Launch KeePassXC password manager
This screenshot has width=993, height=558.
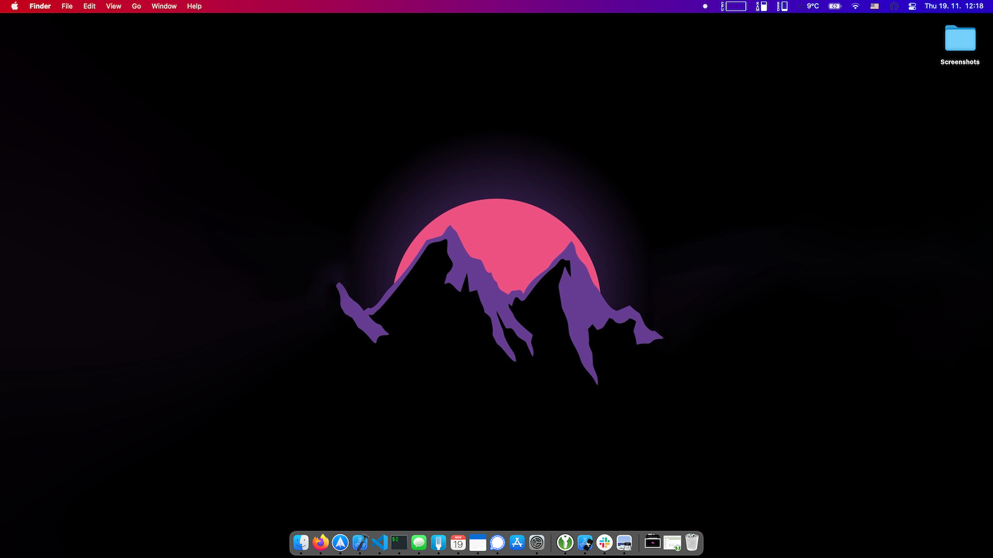[564, 542]
